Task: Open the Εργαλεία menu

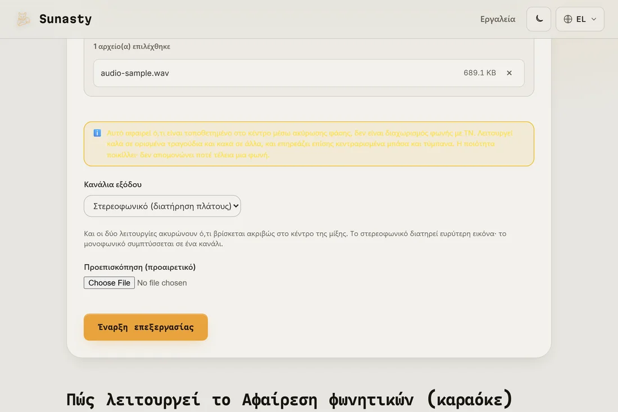Action: (497, 19)
